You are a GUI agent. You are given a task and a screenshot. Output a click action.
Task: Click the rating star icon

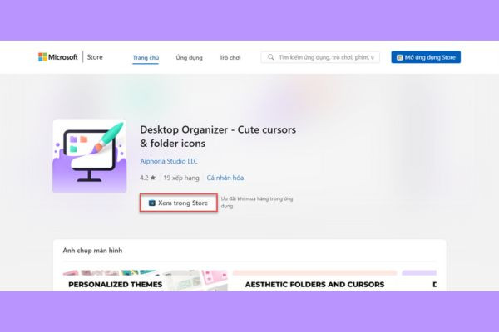tap(153, 178)
